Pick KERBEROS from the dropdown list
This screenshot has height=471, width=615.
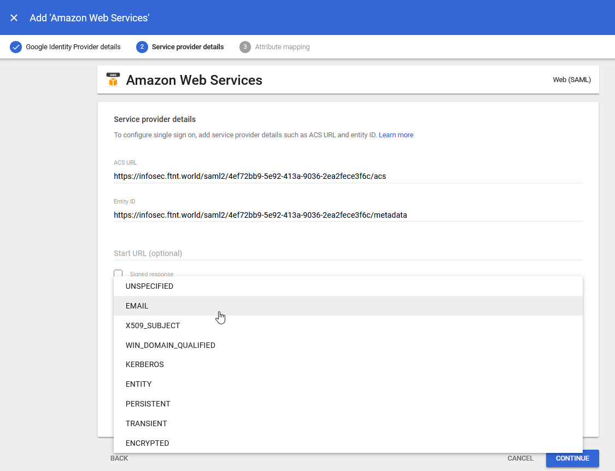(x=348, y=364)
